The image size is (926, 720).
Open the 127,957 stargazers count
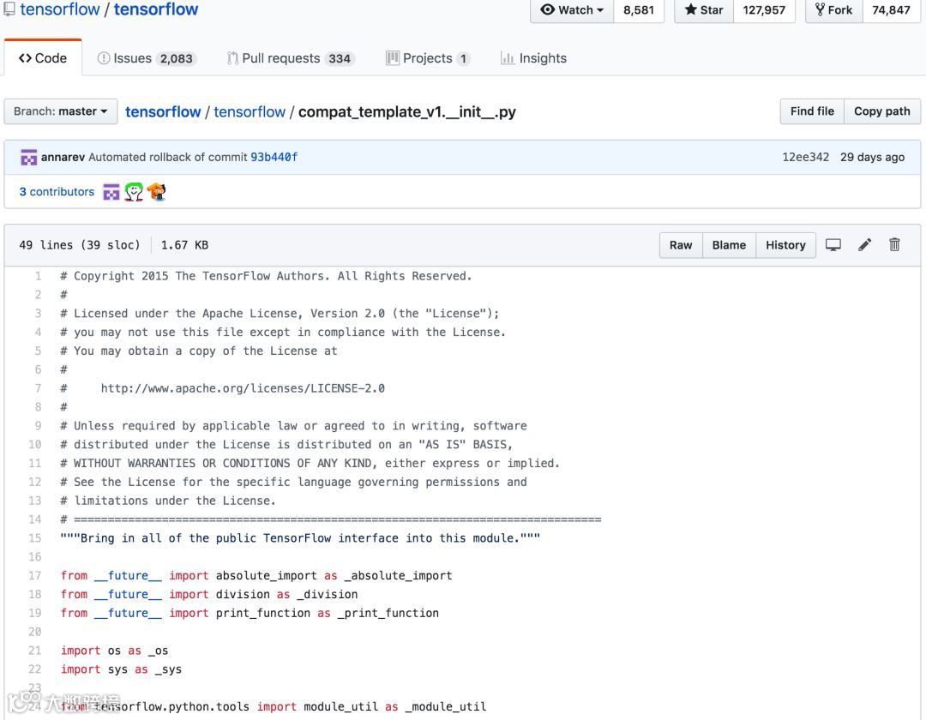(764, 10)
